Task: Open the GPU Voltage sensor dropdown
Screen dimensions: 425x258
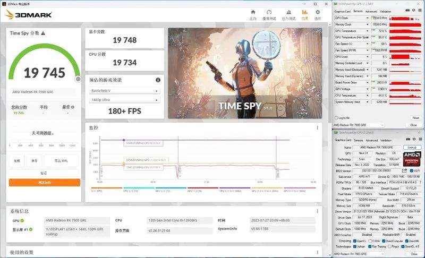Action: coord(368,89)
